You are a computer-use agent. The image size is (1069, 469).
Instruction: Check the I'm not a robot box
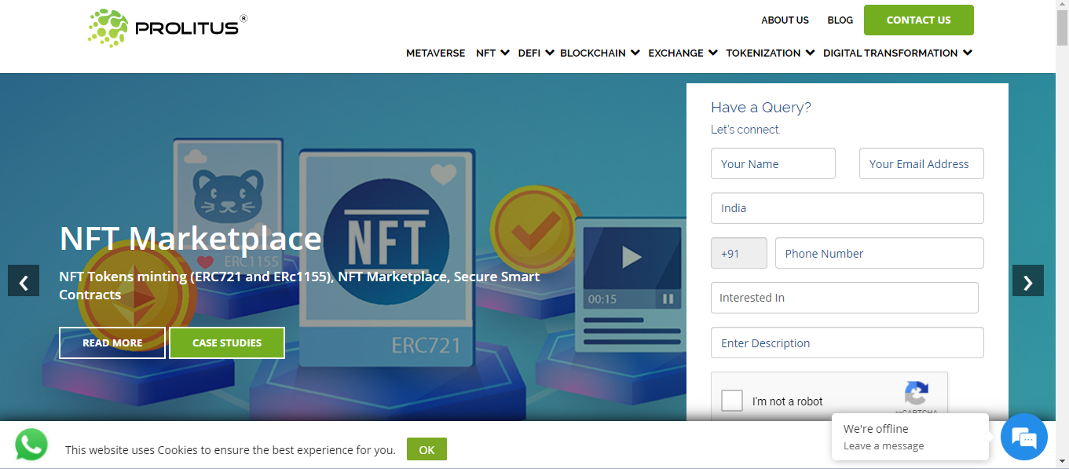[732, 401]
